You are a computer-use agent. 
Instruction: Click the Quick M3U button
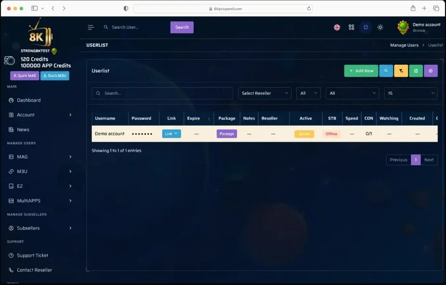pyautogui.click(x=55, y=76)
